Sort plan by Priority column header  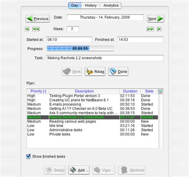coord(38,91)
